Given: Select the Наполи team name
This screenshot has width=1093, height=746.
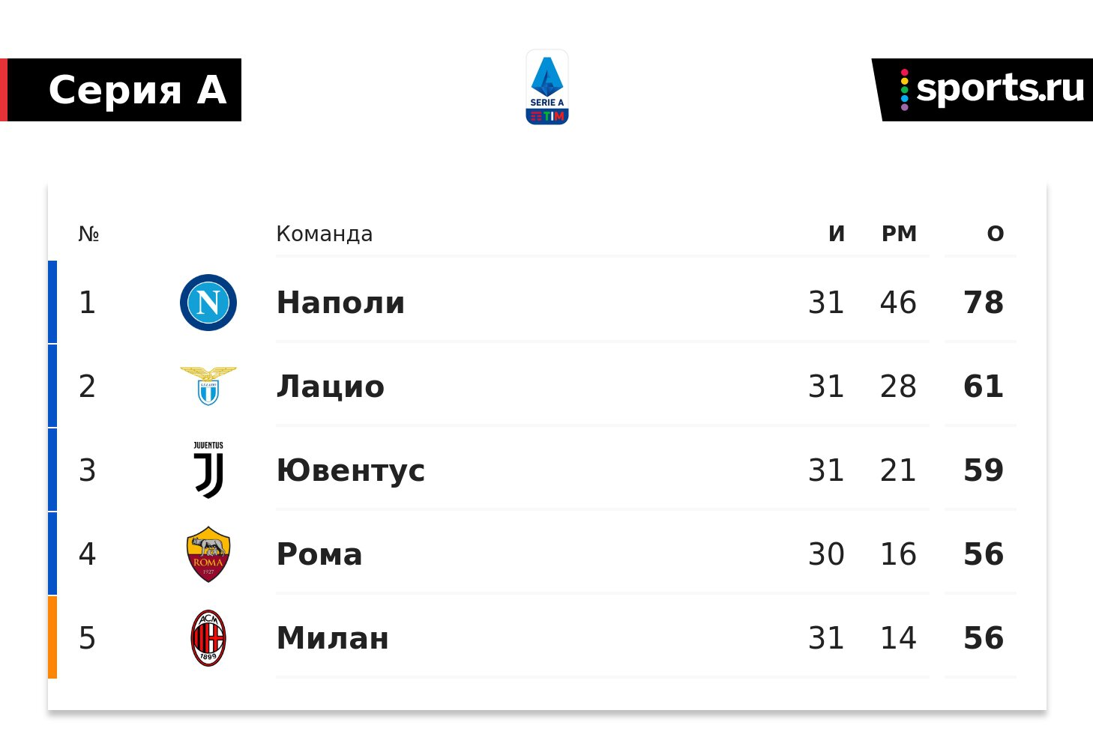Looking at the screenshot, I should click(341, 303).
